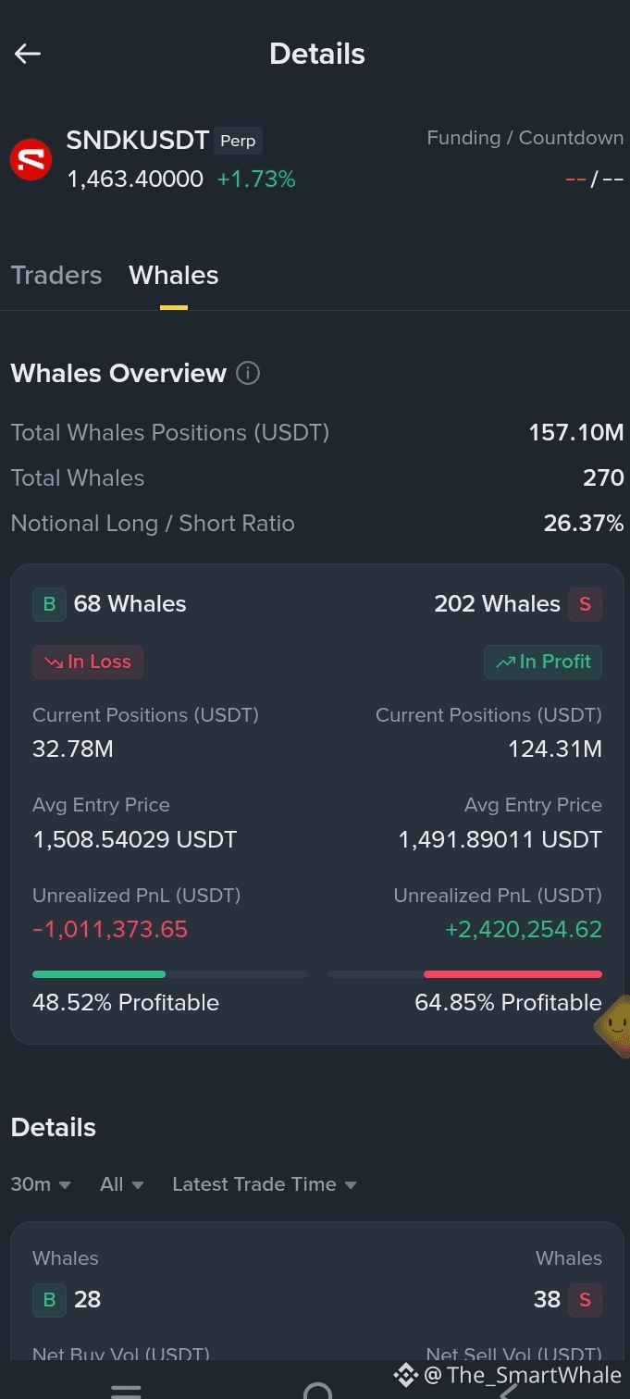This screenshot has width=630, height=1399.
Task: Tap the In Loss status badge
Action: pyautogui.click(x=88, y=662)
